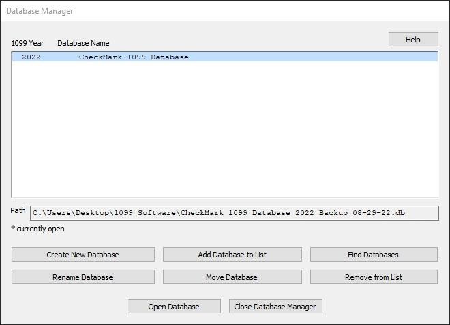Open the Find Databases search
The width and height of the screenshot is (450, 325).
(x=373, y=255)
